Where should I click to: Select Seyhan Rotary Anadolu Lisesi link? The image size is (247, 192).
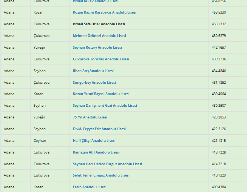97,48
